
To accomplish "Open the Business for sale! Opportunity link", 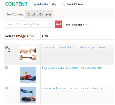I will tap(73, 47).
